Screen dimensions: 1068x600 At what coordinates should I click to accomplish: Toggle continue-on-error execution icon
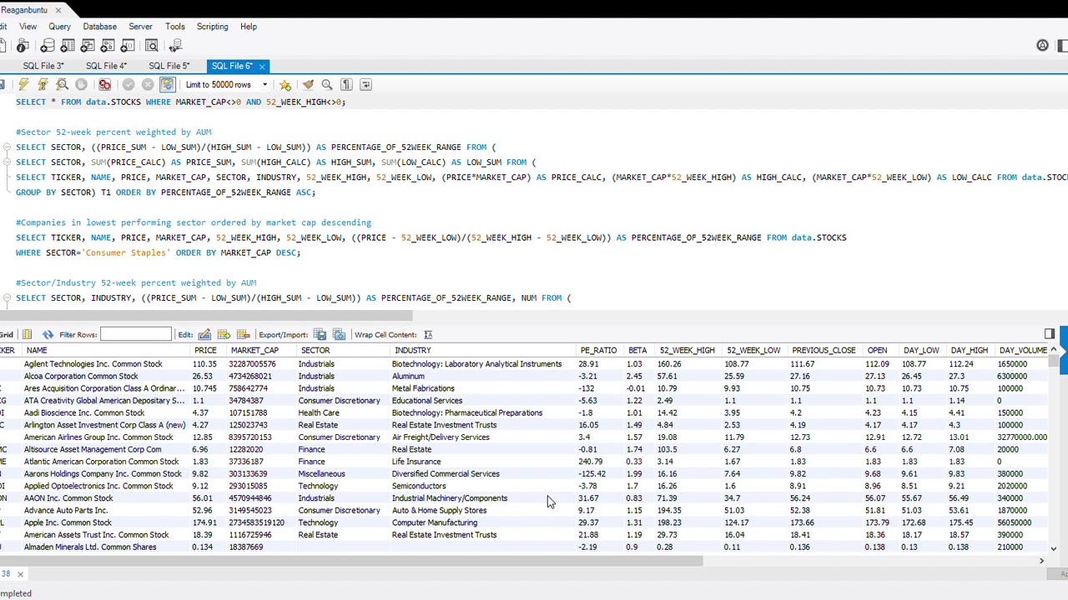point(104,84)
